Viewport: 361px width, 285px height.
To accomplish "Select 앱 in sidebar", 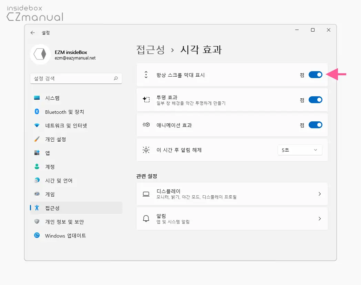I will click(x=76, y=153).
